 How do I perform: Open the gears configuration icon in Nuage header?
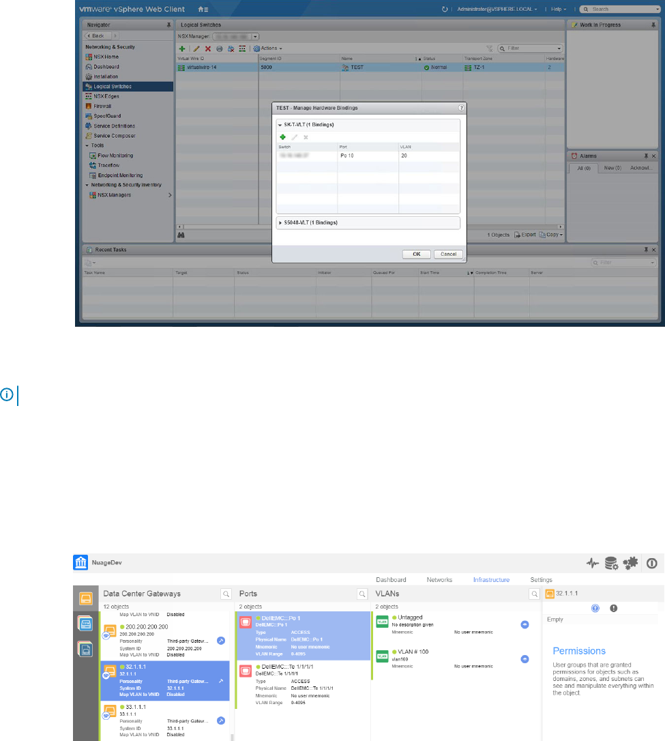tap(630, 563)
